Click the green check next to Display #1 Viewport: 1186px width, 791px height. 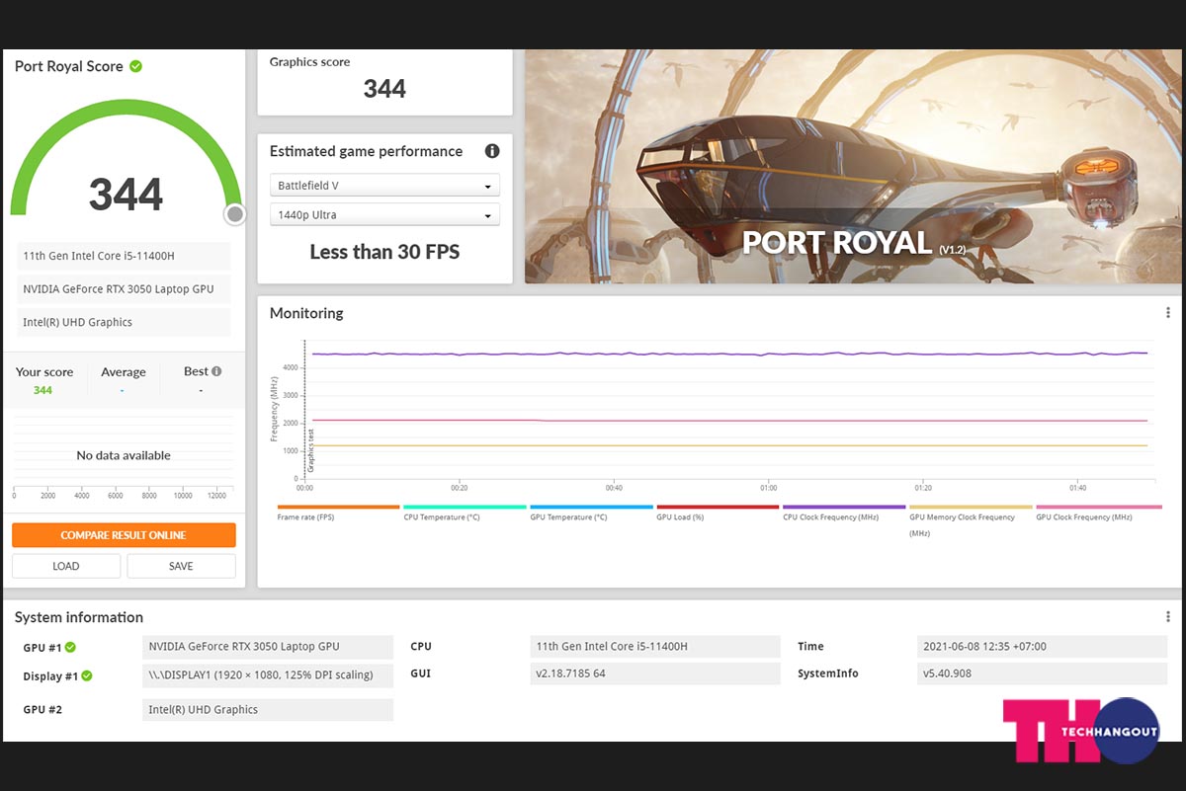87,676
